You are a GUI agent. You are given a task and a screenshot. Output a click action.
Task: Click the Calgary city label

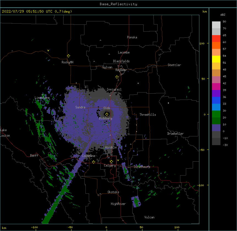(x=110, y=165)
